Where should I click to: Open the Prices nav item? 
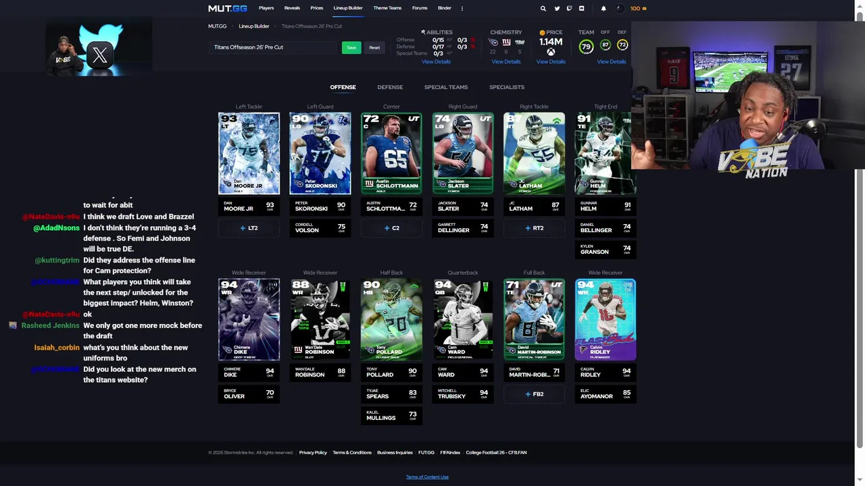(317, 8)
